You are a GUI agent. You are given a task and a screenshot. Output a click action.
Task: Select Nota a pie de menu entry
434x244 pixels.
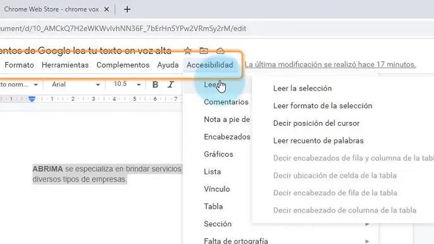pos(227,119)
